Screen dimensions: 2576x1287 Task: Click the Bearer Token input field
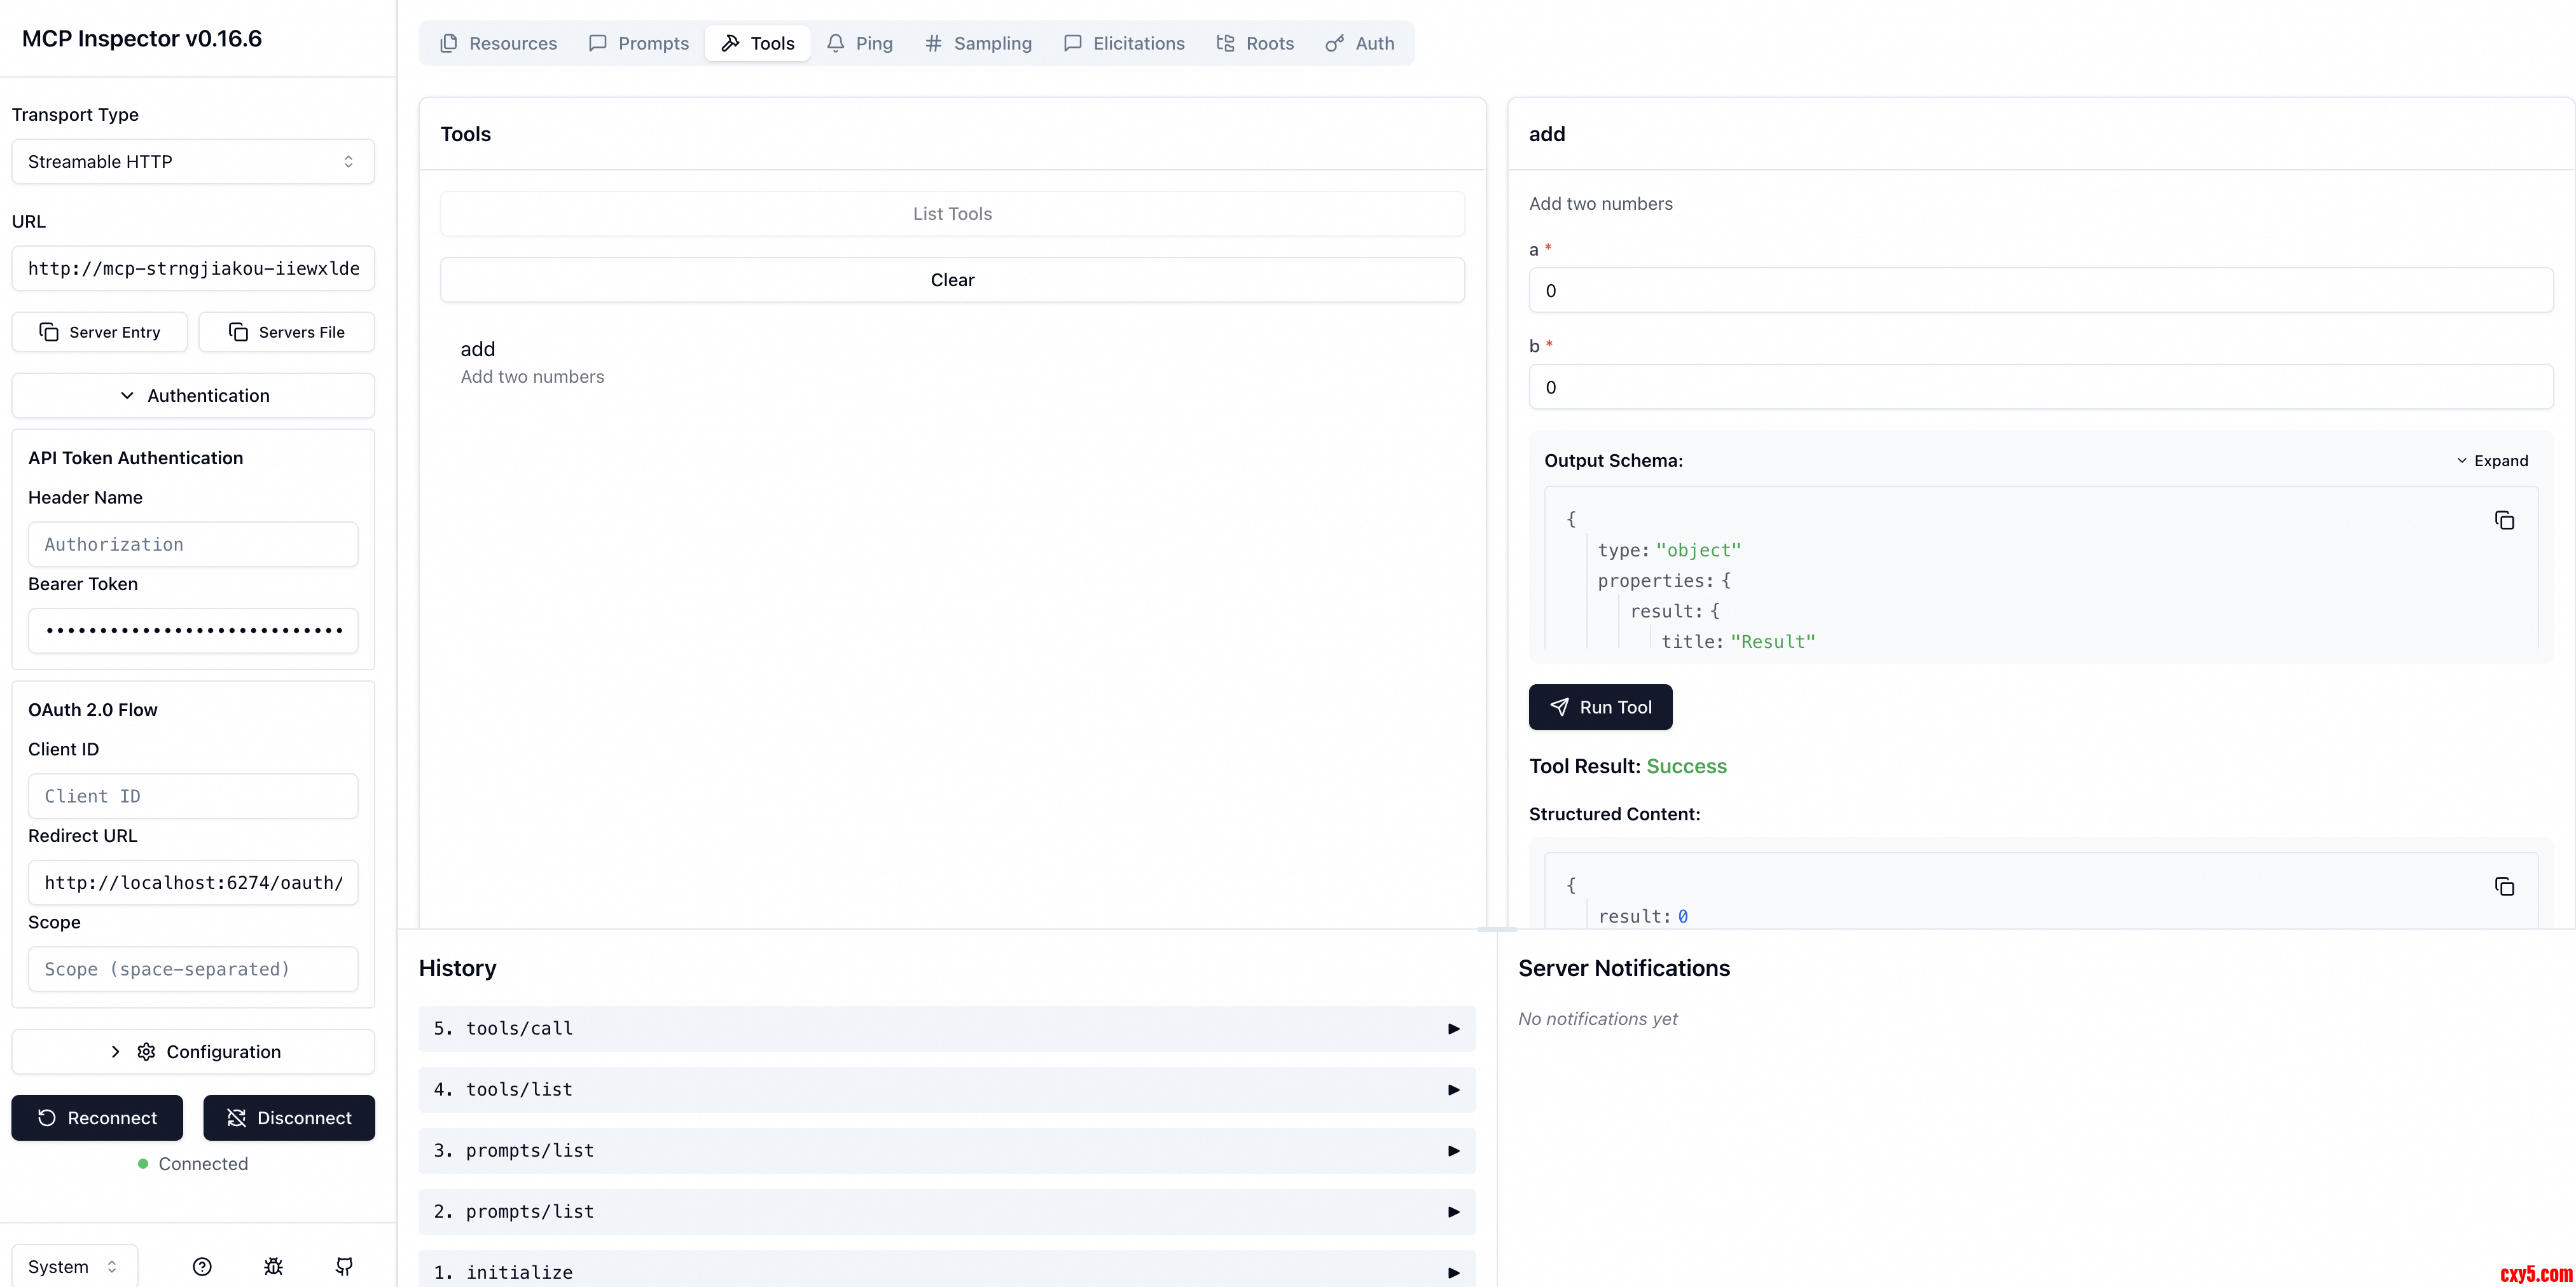click(193, 630)
